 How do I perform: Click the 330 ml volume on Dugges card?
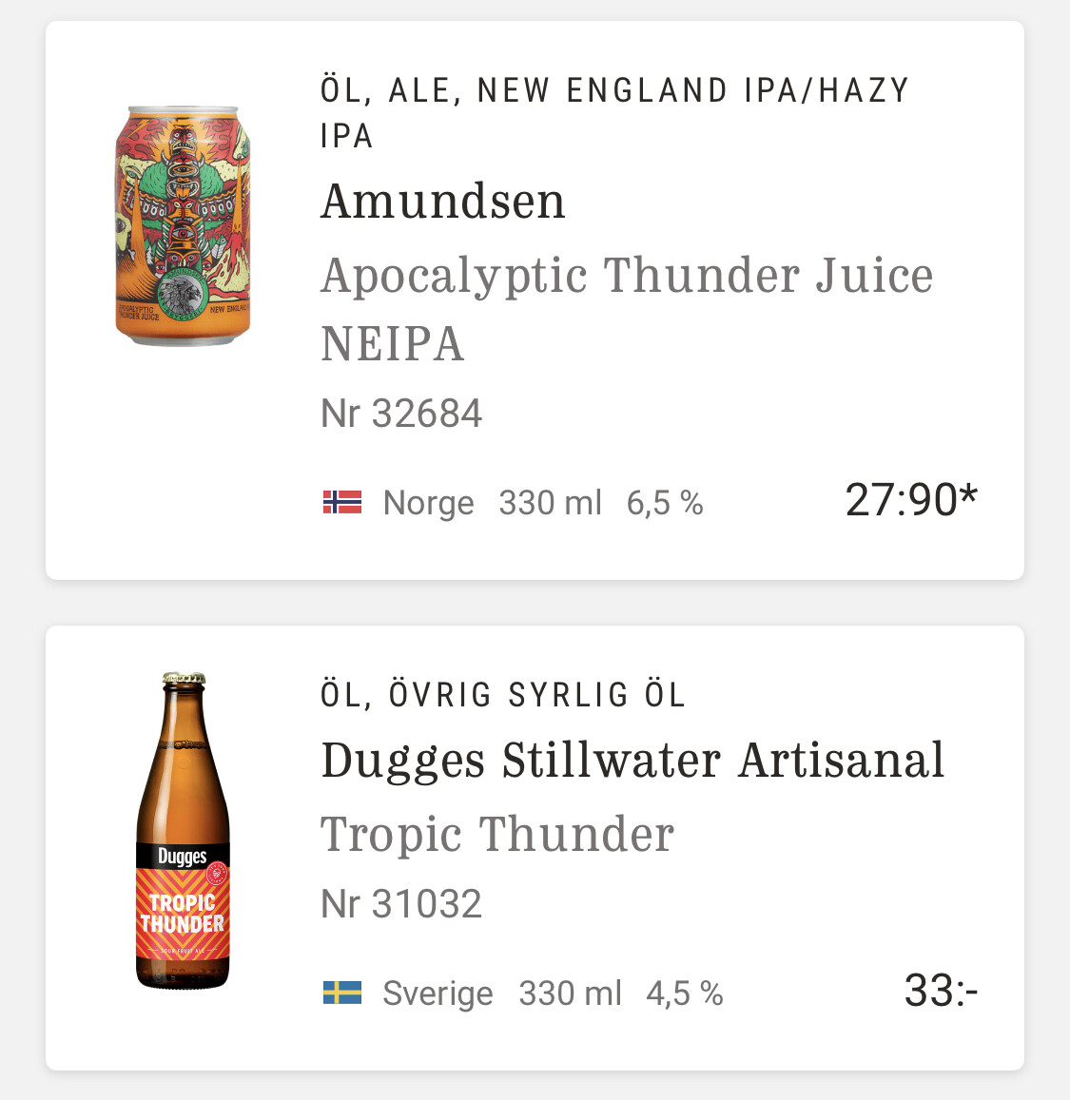[x=570, y=994]
